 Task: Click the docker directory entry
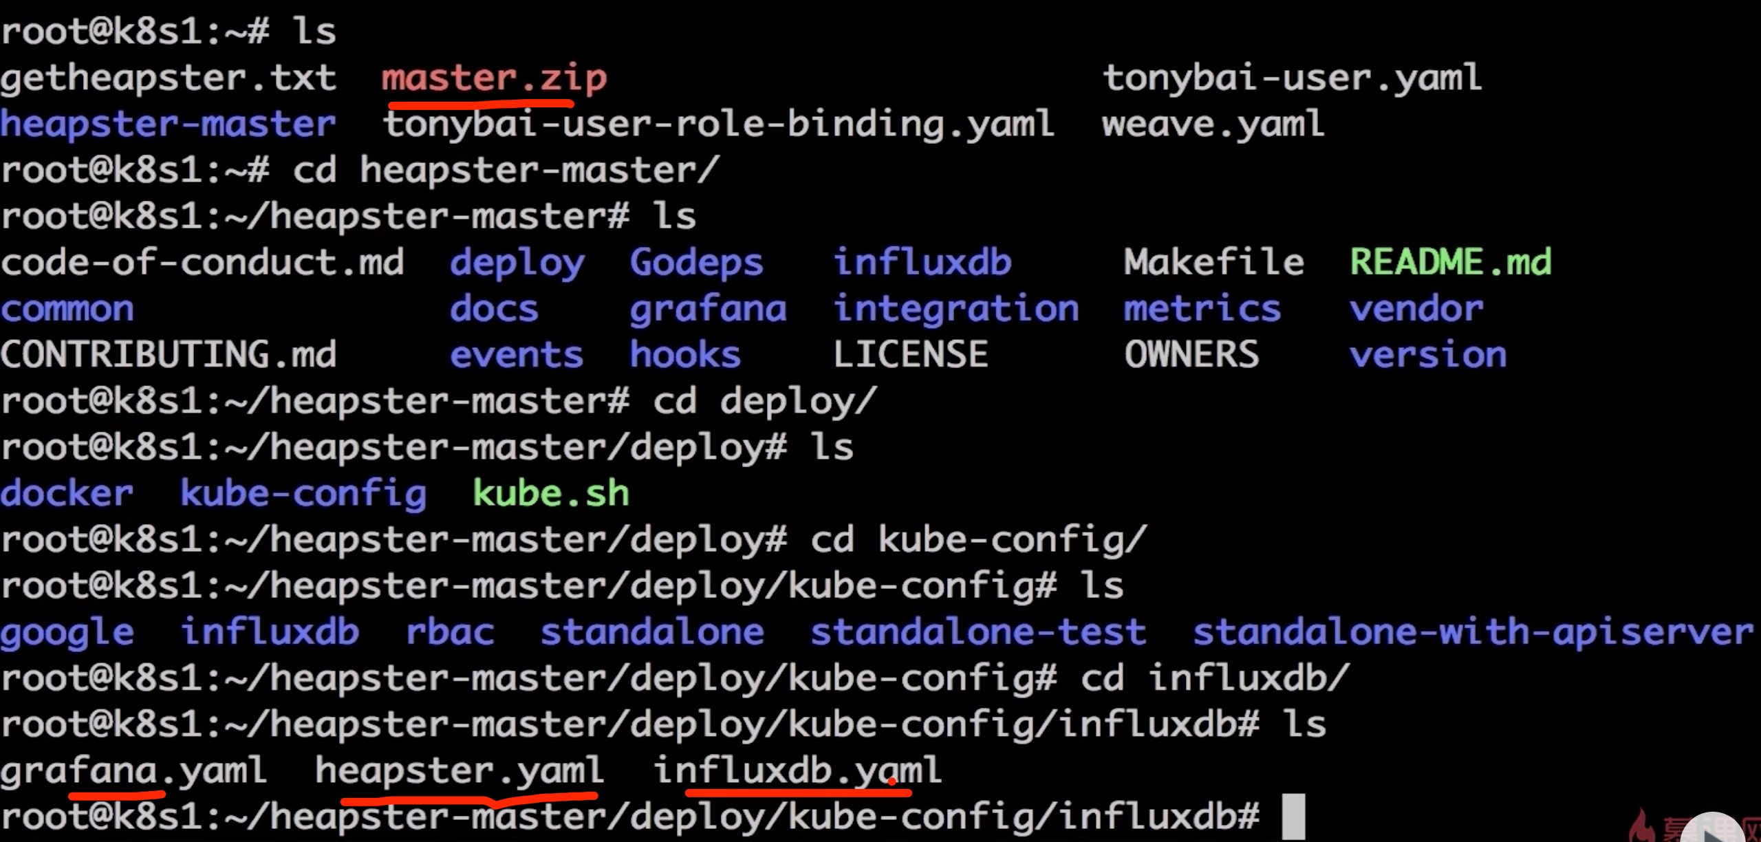pyautogui.click(x=67, y=493)
